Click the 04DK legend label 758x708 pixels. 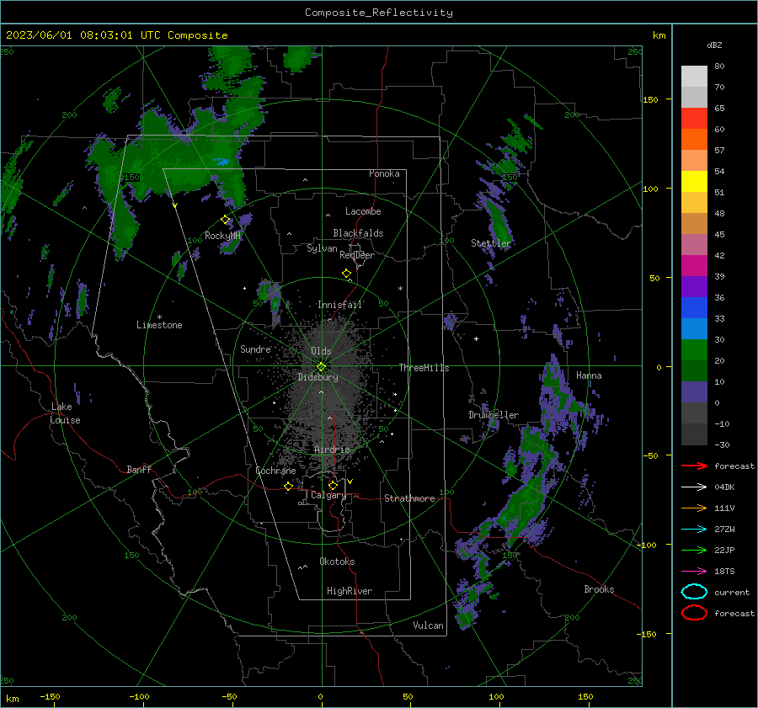[724, 487]
